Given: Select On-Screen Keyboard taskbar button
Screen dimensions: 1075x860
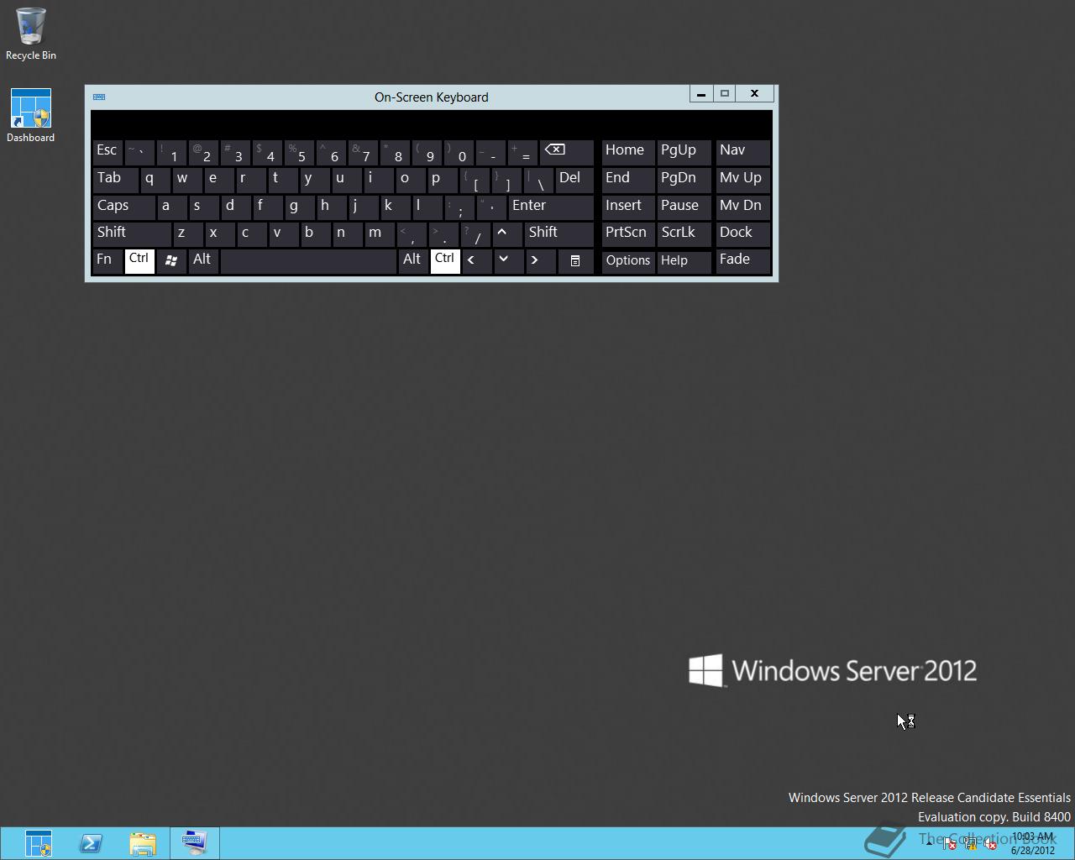Looking at the screenshot, I should click(x=195, y=843).
